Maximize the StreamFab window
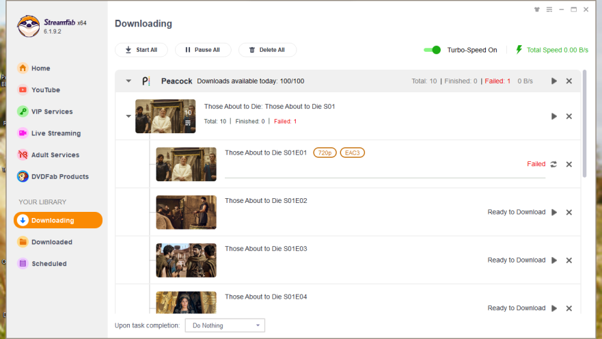This screenshot has width=602, height=339. [x=573, y=10]
